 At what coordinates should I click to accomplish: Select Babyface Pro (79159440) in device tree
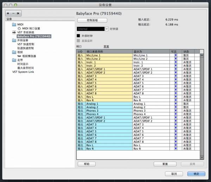(x=34, y=36)
